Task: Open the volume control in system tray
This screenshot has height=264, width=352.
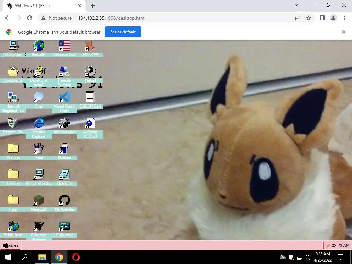Action: pos(308,257)
